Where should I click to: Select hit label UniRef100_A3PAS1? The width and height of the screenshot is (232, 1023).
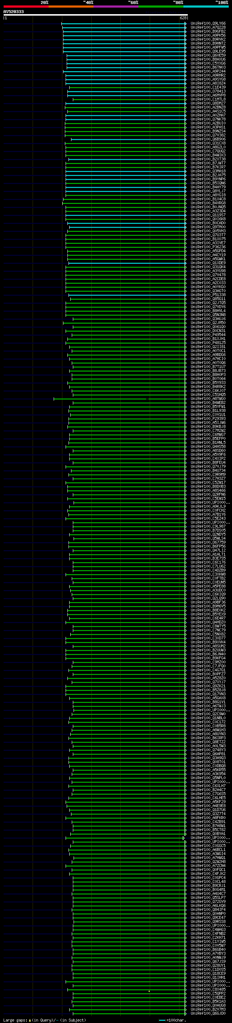pos(208,127)
